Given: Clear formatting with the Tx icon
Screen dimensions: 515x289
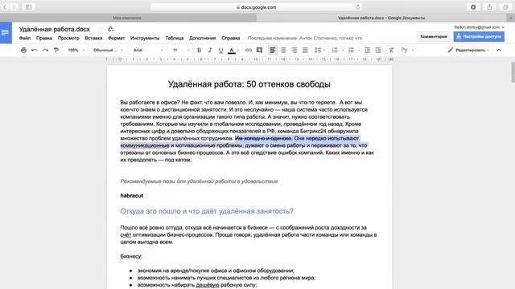Looking at the screenshot, I should click(x=391, y=50).
